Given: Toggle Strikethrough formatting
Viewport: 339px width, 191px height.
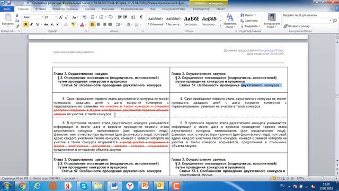Looking at the screenshot, I should pyautogui.click(x=46, y=24).
